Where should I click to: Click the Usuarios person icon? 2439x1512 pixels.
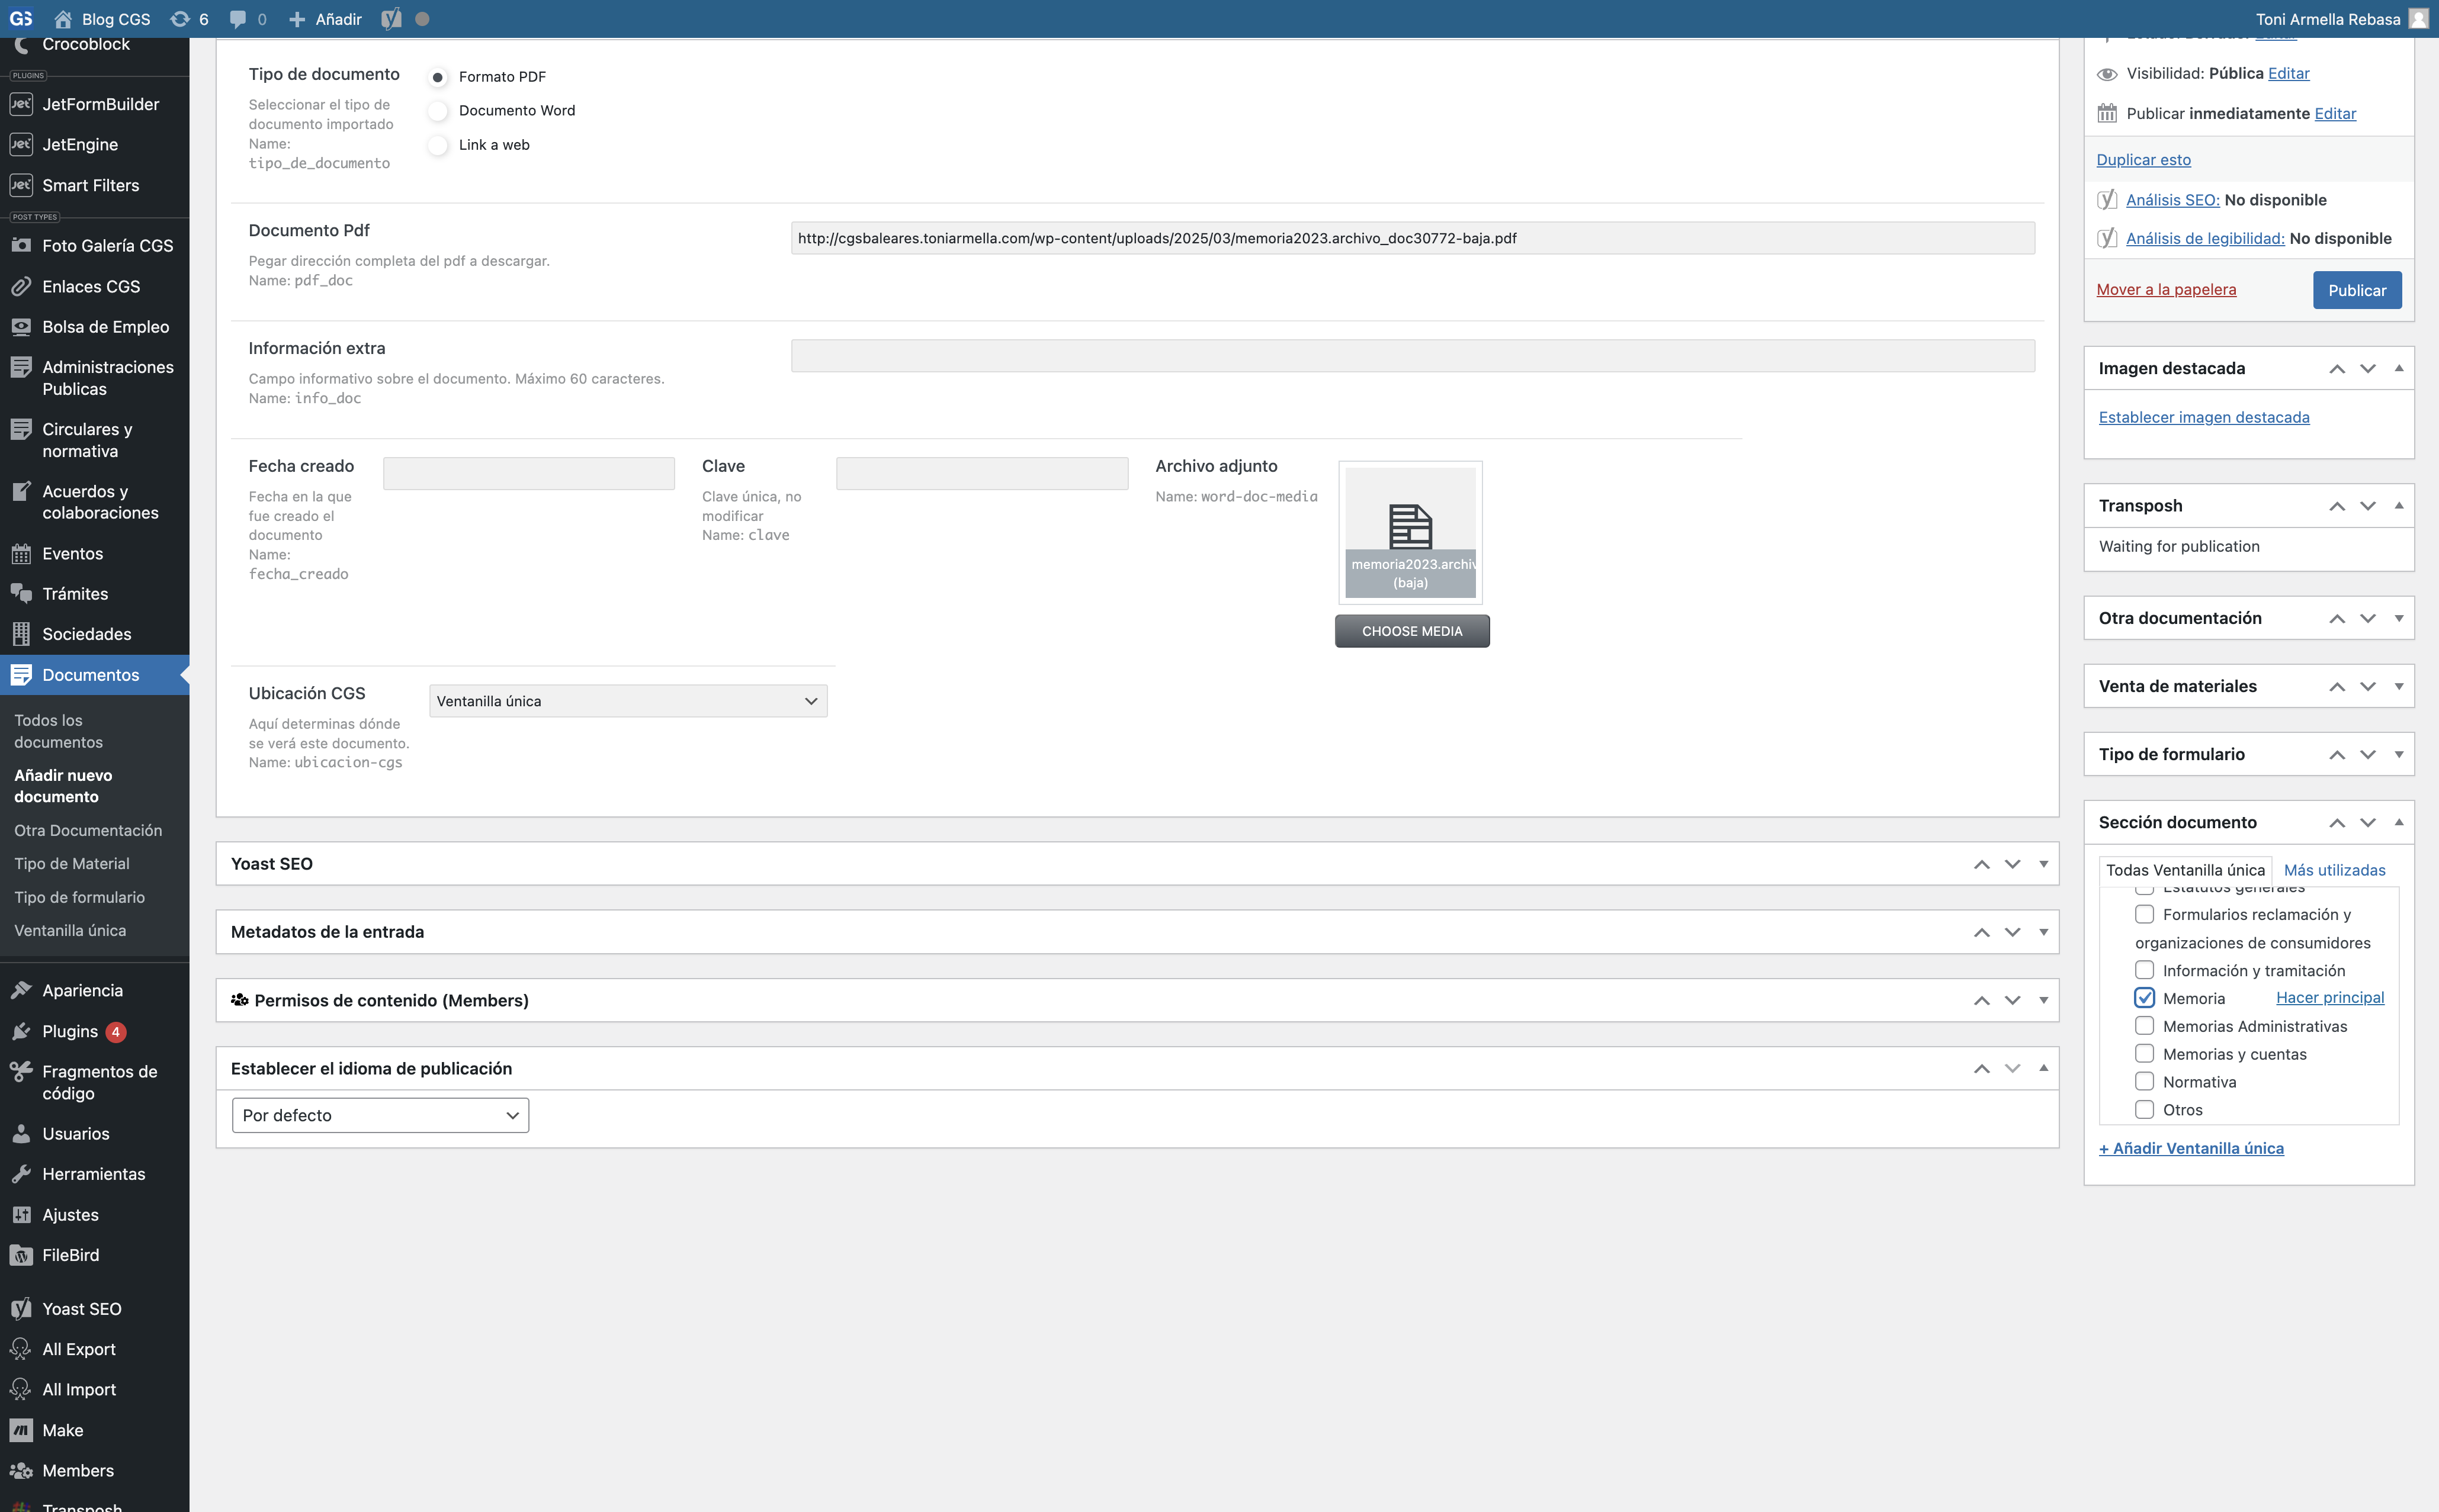point(21,1134)
